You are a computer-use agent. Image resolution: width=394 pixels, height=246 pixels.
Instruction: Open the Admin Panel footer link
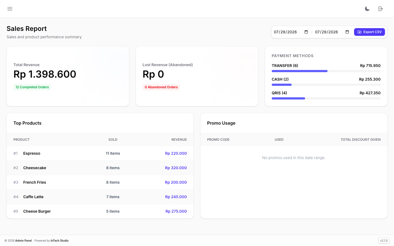point(24,241)
